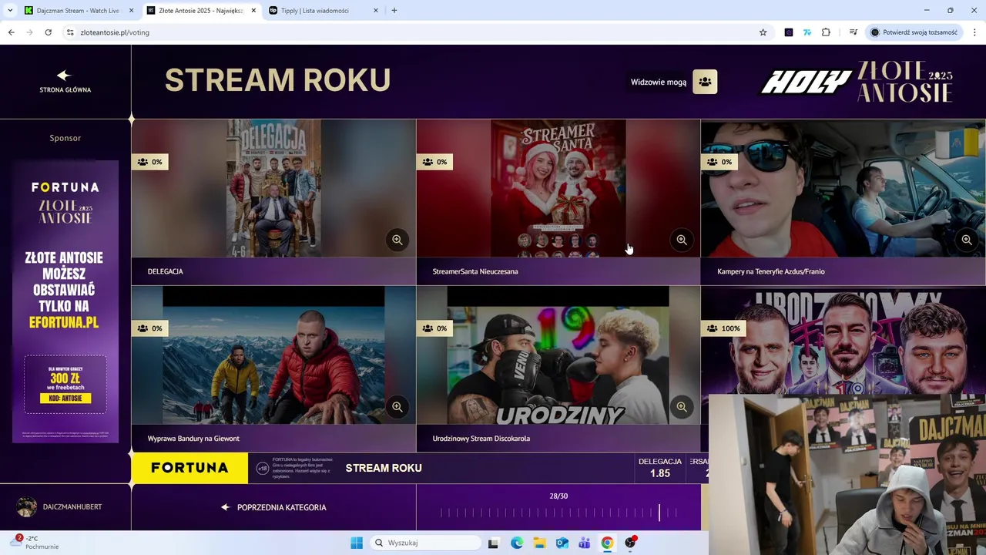Reload the zloteantosie.pl page
The width and height of the screenshot is (986, 555).
click(x=48, y=32)
